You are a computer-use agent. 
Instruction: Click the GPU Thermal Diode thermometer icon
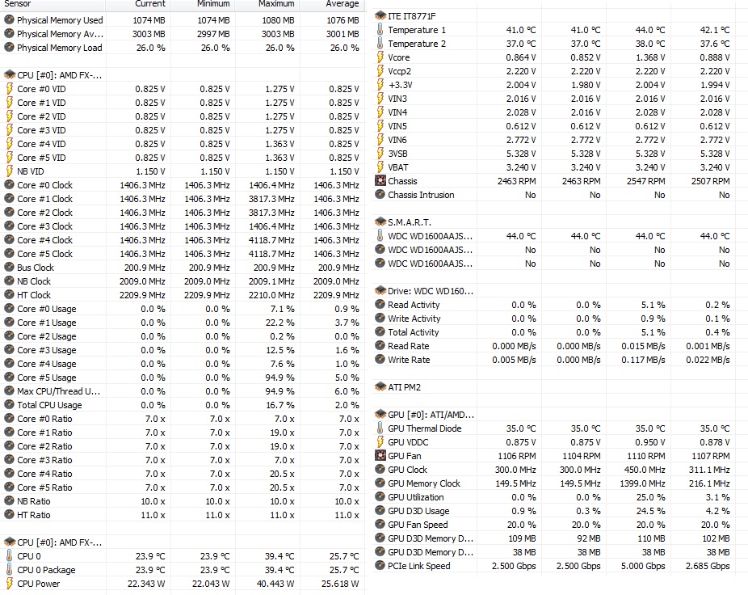pos(380,428)
